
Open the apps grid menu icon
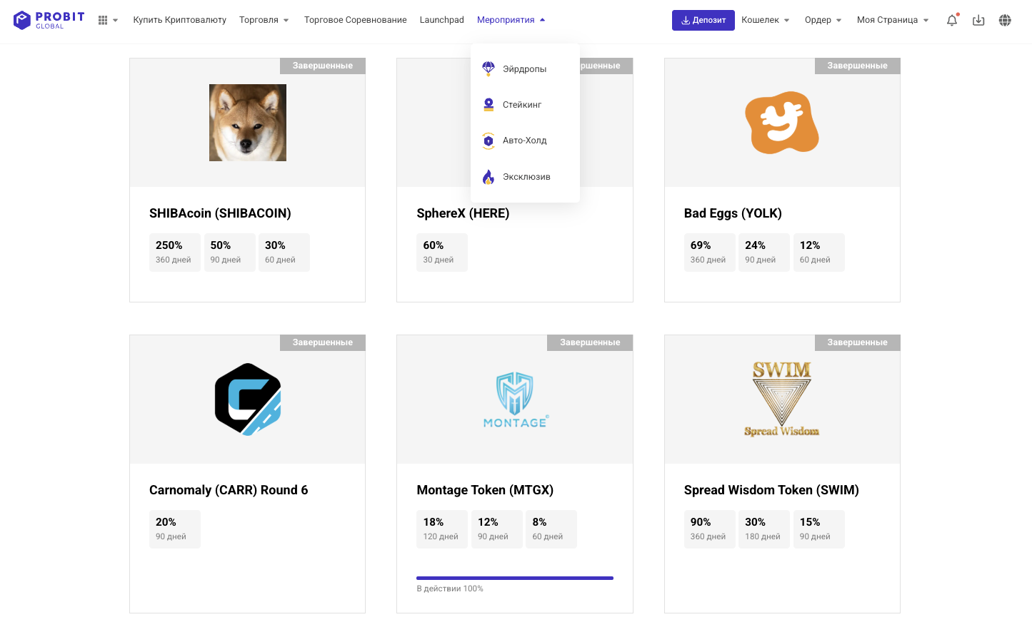(104, 21)
